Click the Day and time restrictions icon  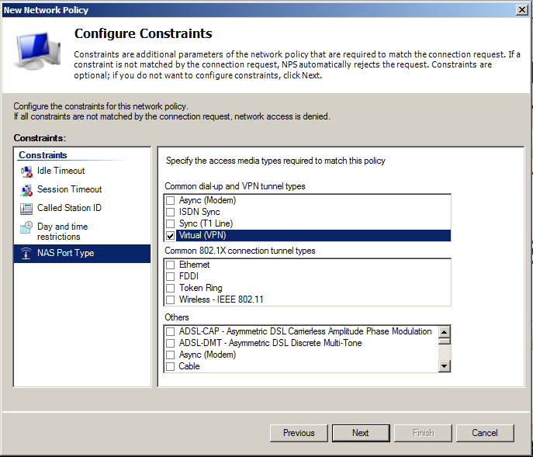click(x=26, y=227)
